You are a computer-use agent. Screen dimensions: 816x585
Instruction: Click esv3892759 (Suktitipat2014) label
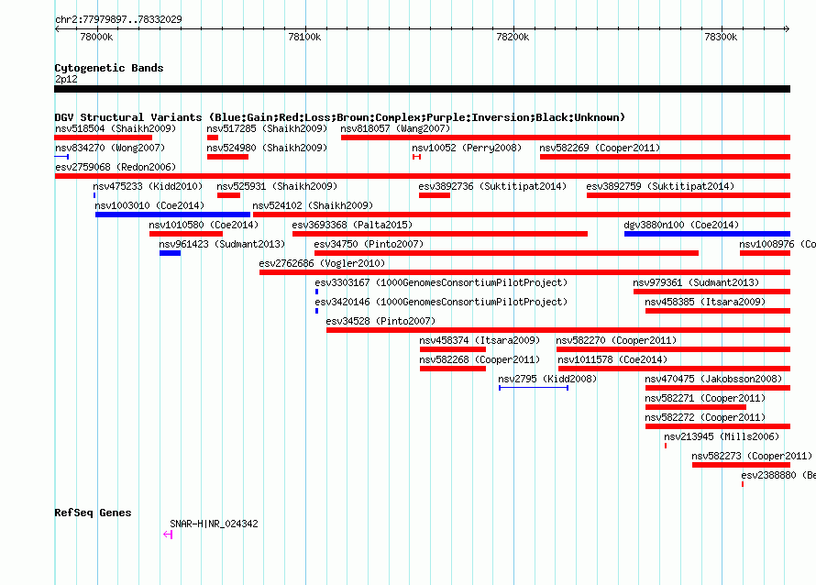pos(660,186)
